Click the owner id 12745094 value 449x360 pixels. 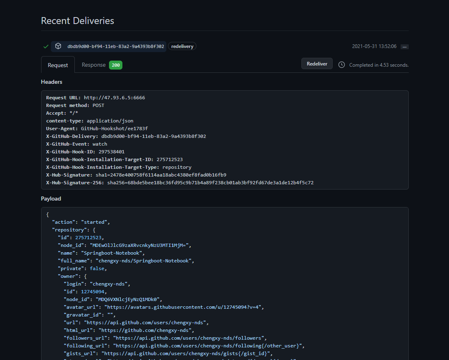click(x=93, y=292)
